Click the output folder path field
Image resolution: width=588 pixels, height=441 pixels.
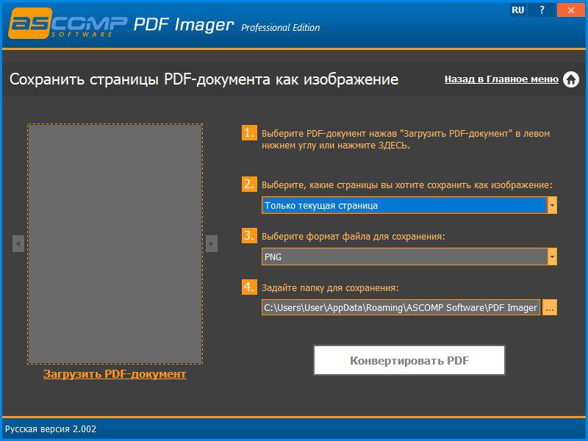click(401, 307)
